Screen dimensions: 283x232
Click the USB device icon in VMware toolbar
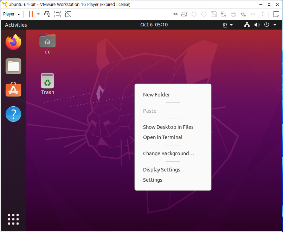253,14
